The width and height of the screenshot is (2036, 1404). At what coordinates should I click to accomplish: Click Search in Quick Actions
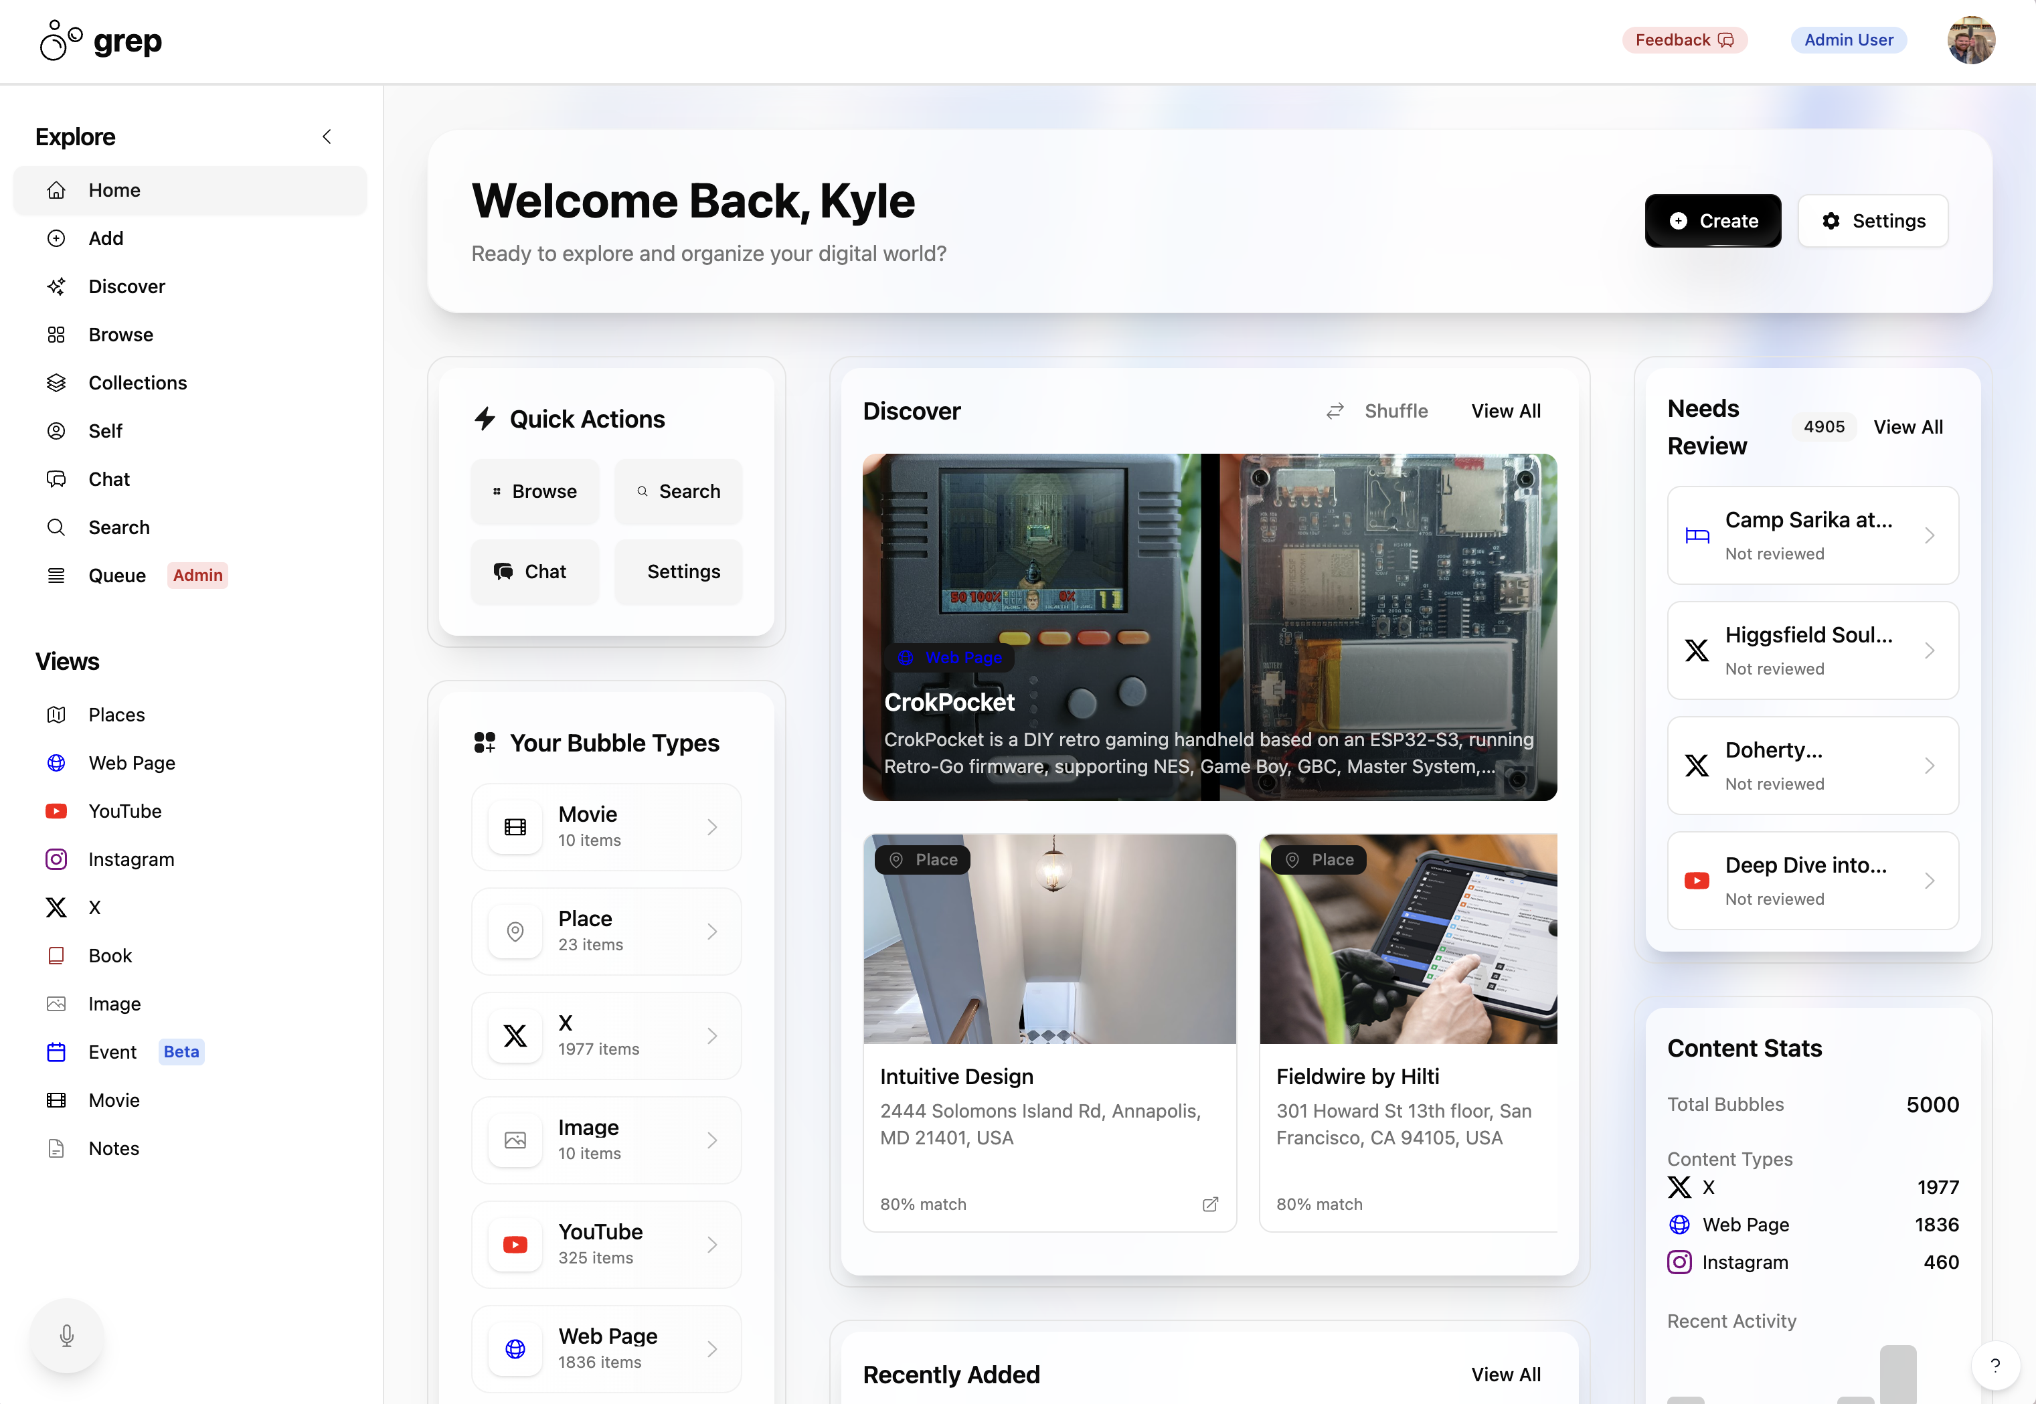(679, 492)
